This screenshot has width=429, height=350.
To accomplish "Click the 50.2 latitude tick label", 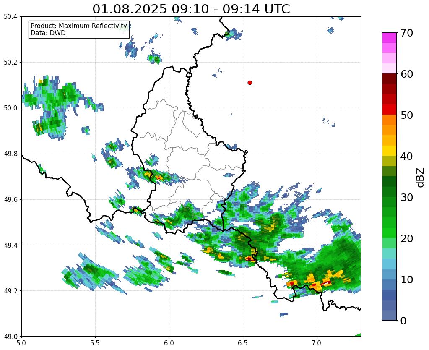I will [x=10, y=63].
